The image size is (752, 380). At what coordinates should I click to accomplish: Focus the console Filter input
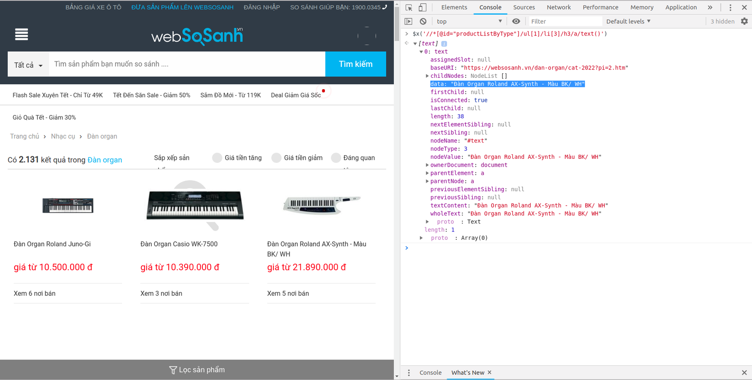pyautogui.click(x=565, y=21)
